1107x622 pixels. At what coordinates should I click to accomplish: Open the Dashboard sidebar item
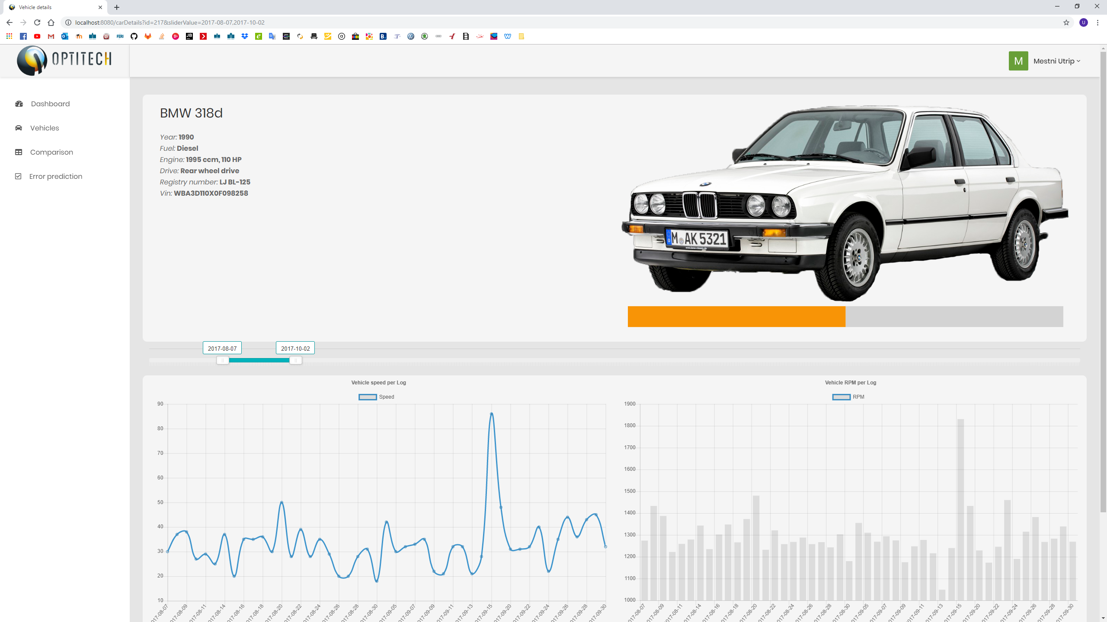click(50, 104)
